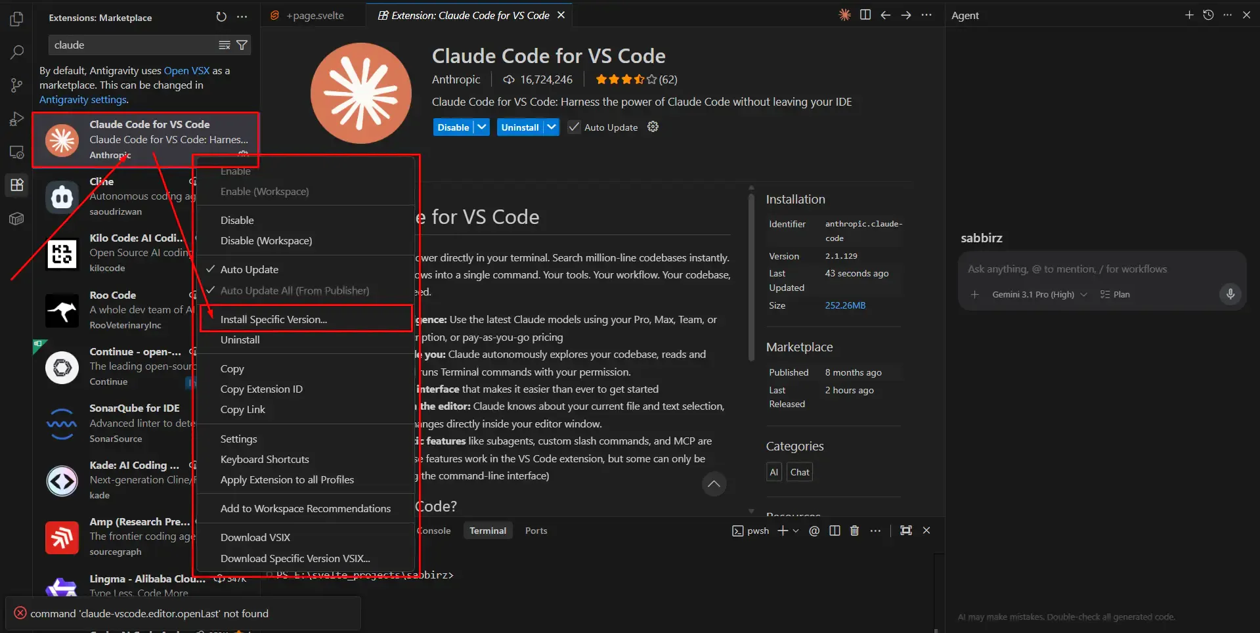
Task: Click the microphone button in Agent input
Action: [1230, 294]
